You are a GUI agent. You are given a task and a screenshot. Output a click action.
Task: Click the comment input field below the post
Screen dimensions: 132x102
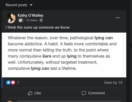(68, 101)
